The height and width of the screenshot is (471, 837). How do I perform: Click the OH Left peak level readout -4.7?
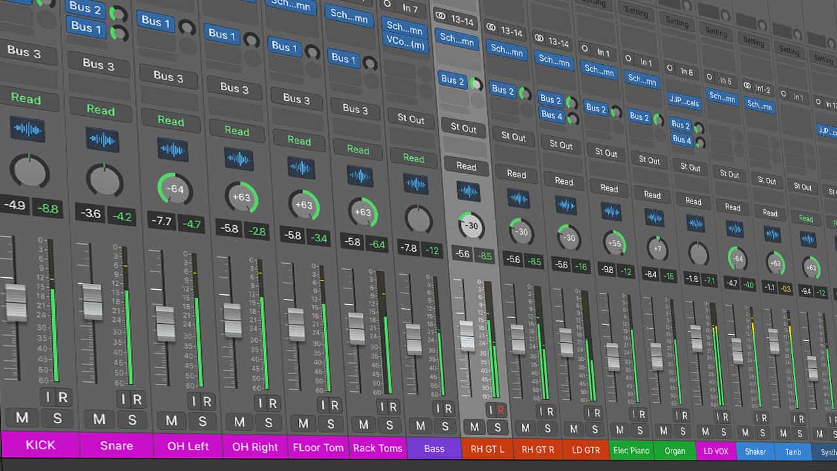point(191,224)
